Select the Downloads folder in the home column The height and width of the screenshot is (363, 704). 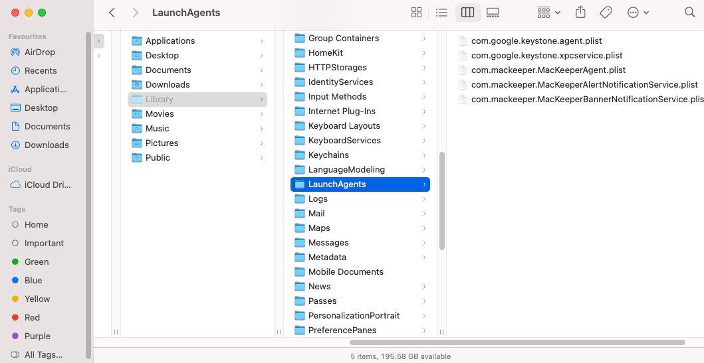coord(197,85)
